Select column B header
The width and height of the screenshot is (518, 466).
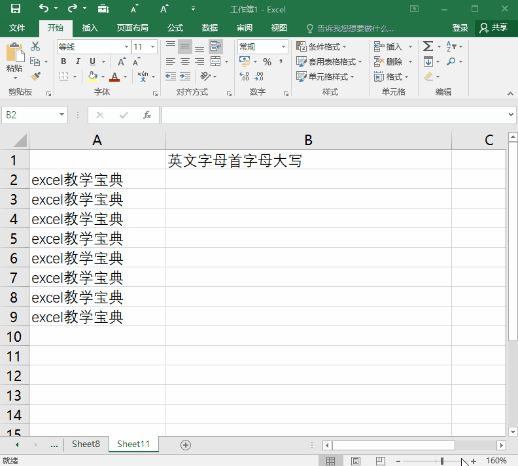(308, 141)
